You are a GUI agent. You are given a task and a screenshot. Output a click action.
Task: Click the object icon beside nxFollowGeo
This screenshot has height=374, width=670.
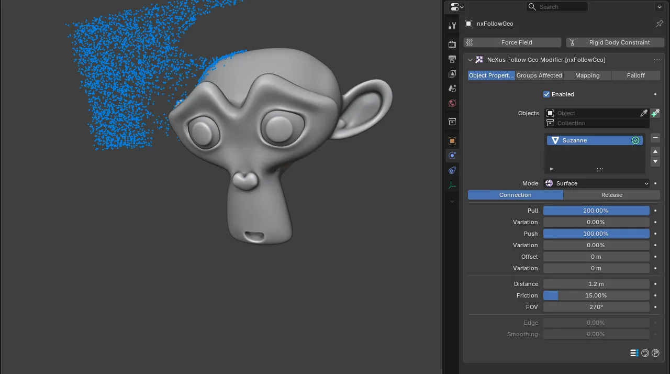(x=468, y=24)
